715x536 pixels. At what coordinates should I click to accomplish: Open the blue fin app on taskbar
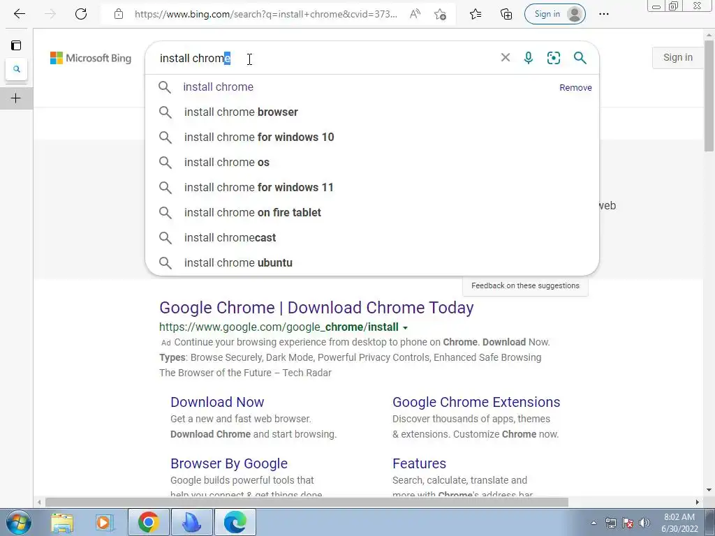click(x=192, y=522)
